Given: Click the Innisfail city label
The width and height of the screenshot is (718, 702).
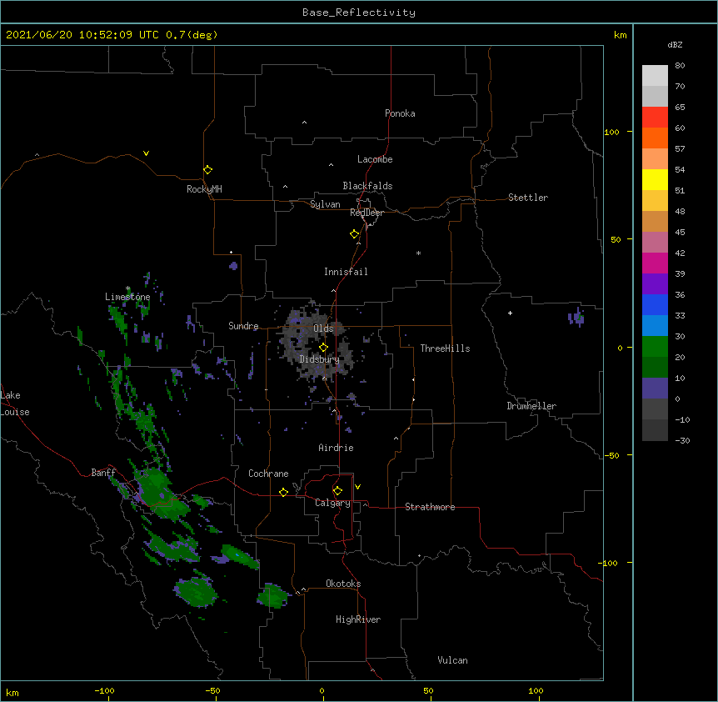Looking at the screenshot, I should (346, 272).
